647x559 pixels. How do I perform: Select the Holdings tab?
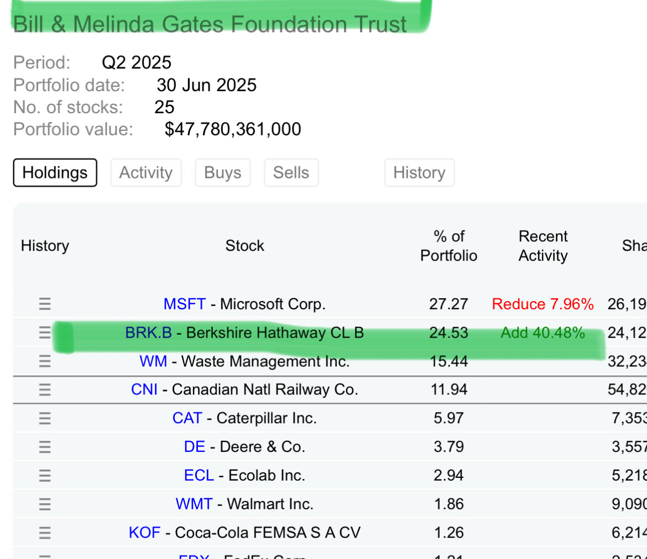pyautogui.click(x=55, y=173)
